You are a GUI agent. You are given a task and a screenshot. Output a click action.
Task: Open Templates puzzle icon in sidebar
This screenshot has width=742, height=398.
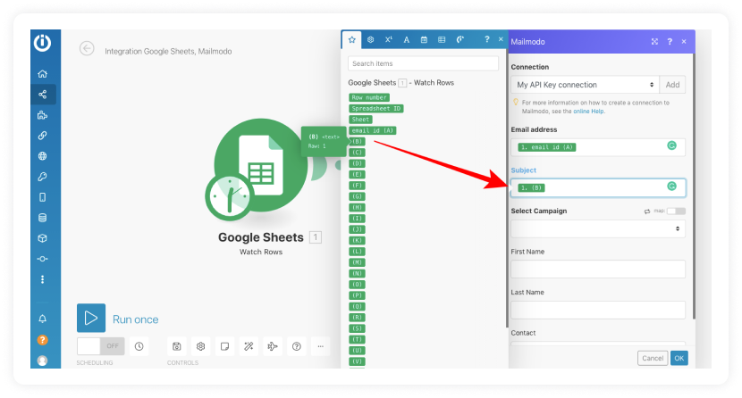coord(43,115)
